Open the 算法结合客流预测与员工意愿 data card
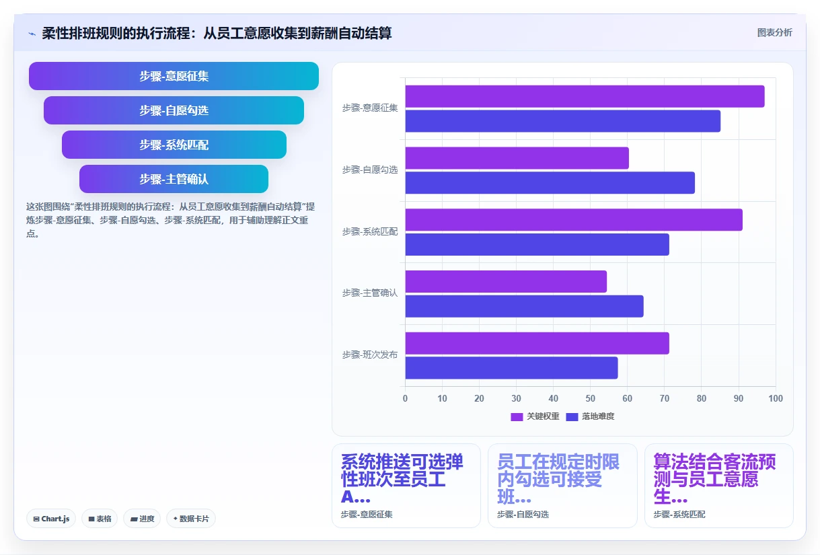 (x=719, y=486)
